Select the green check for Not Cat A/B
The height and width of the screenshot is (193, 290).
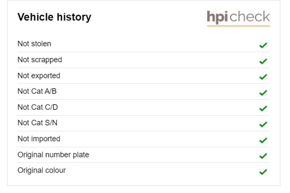(263, 93)
